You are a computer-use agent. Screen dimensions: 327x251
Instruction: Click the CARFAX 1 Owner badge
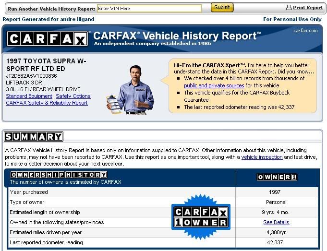click(201, 217)
